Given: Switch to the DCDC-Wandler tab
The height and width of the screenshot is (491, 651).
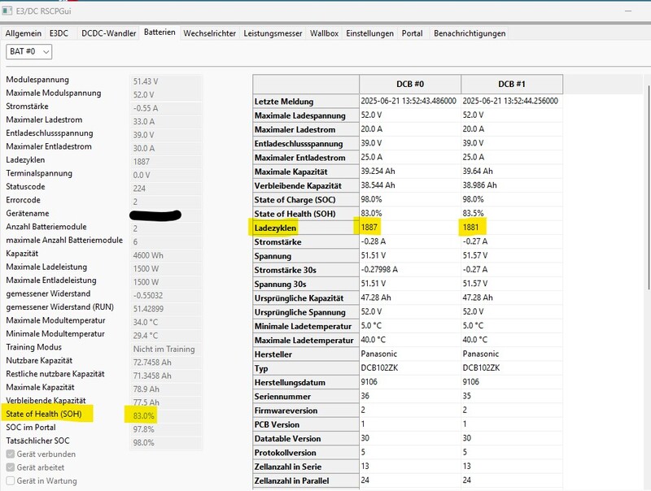Looking at the screenshot, I should (x=107, y=33).
